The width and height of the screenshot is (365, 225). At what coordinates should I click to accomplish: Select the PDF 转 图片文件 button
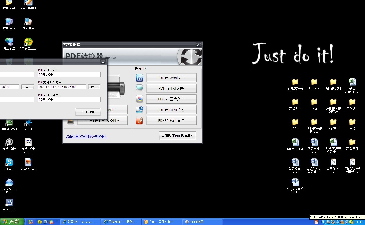click(171, 99)
